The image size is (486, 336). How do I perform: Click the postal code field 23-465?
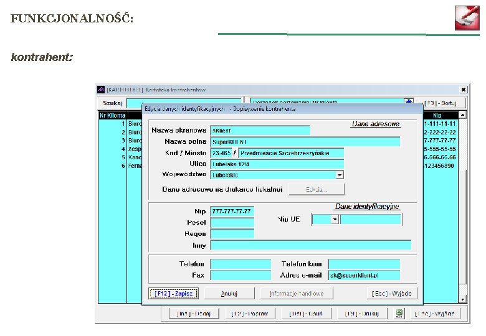point(221,153)
